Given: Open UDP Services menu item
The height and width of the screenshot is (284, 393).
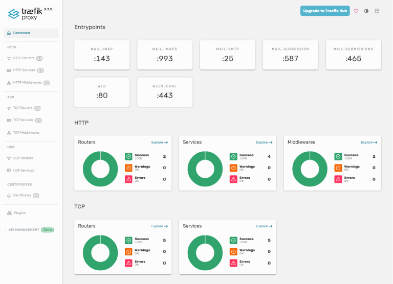Looking at the screenshot, I should pos(31,171).
